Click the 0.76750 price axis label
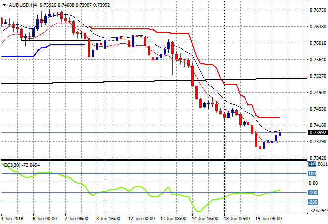Screen dimensions: 328x224 pyautogui.click(x=318, y=10)
